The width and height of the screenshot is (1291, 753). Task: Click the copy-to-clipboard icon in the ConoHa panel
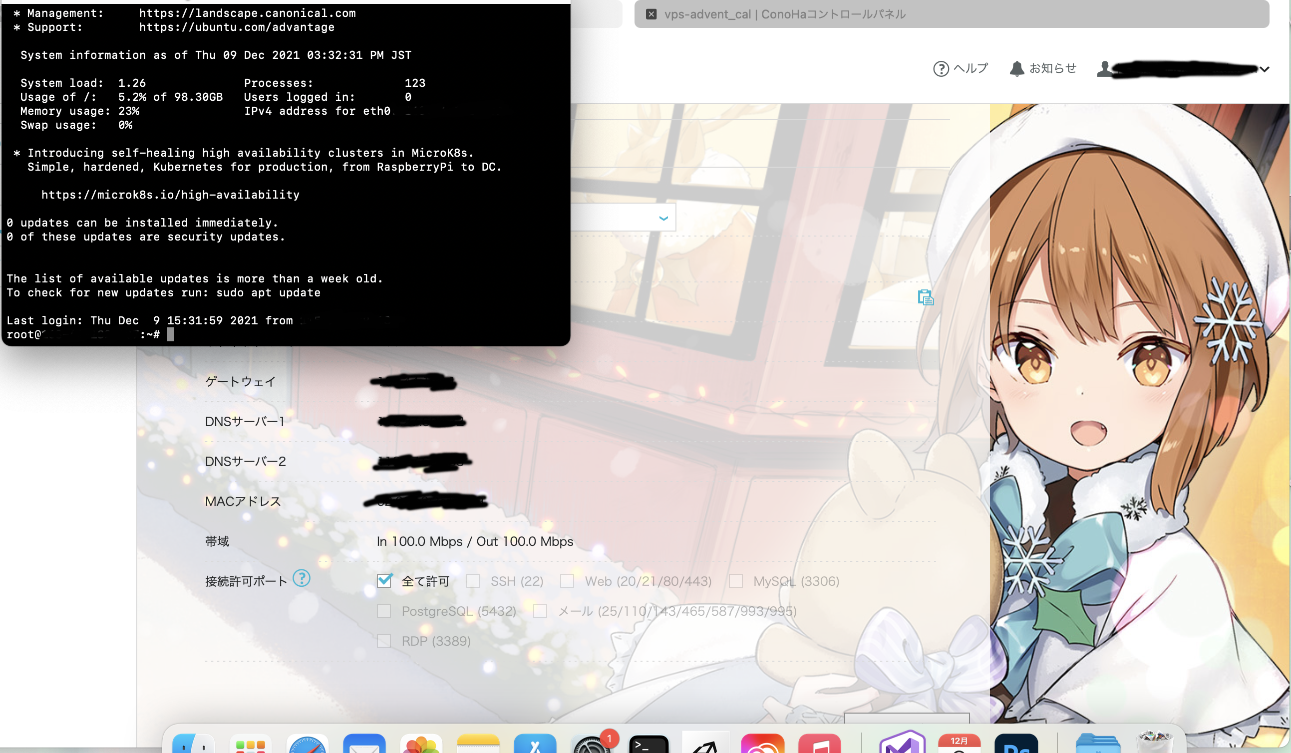point(925,297)
